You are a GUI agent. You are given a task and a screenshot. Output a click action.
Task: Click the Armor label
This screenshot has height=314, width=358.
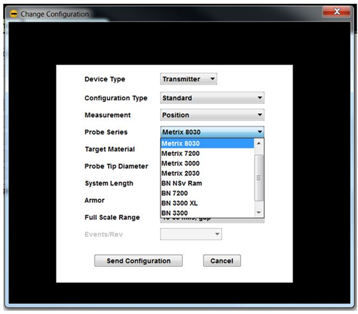click(94, 200)
